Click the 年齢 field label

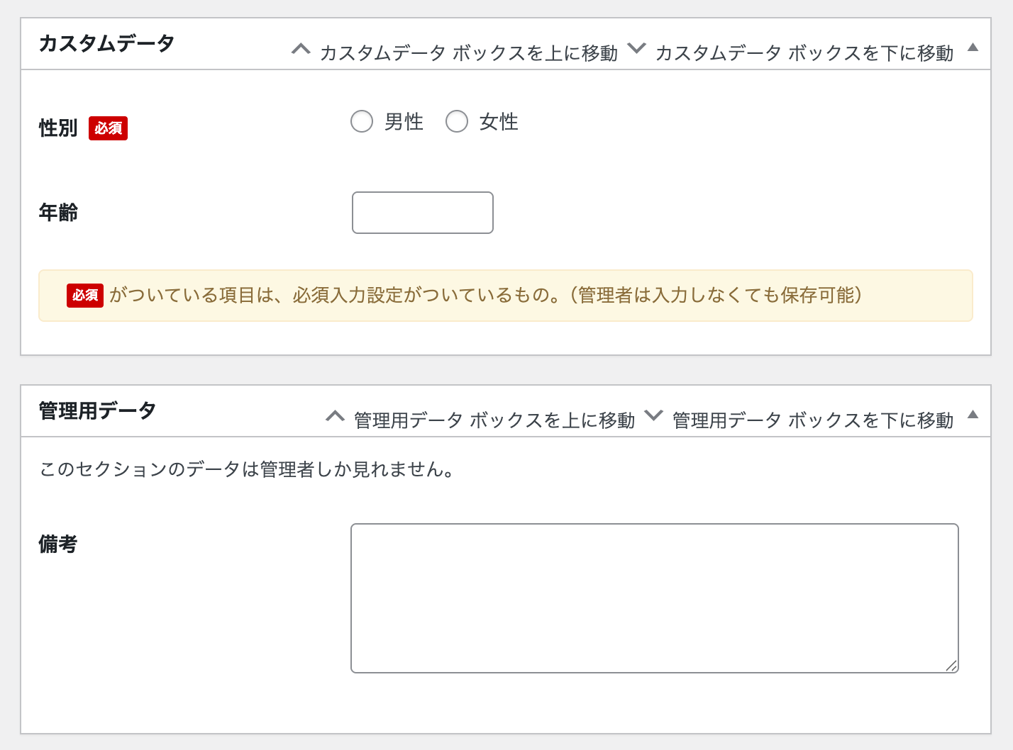point(58,212)
